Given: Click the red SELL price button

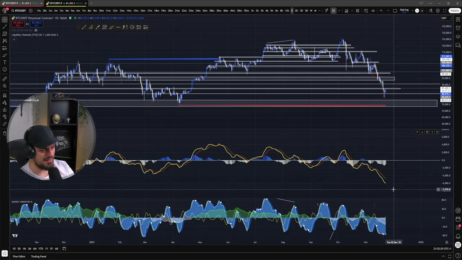Looking at the screenshot, I should click(18, 24).
